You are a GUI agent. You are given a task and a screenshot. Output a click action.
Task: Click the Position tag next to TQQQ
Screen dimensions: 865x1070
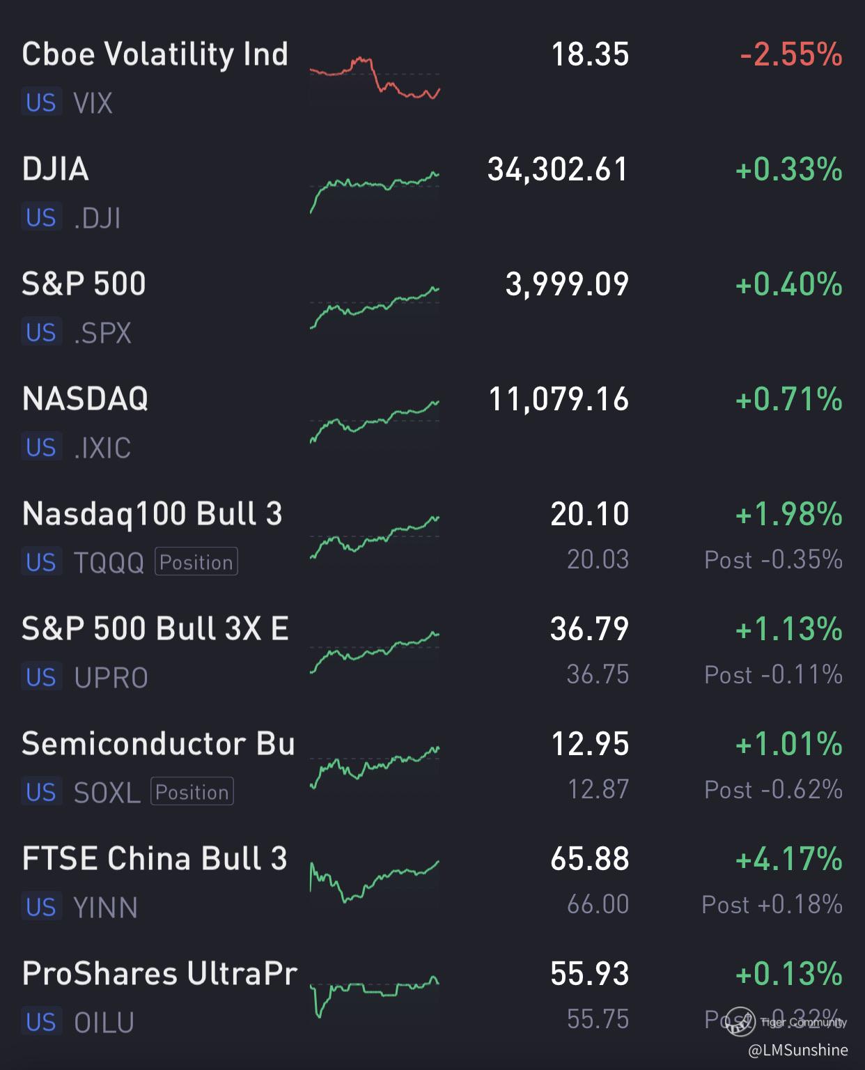click(196, 562)
